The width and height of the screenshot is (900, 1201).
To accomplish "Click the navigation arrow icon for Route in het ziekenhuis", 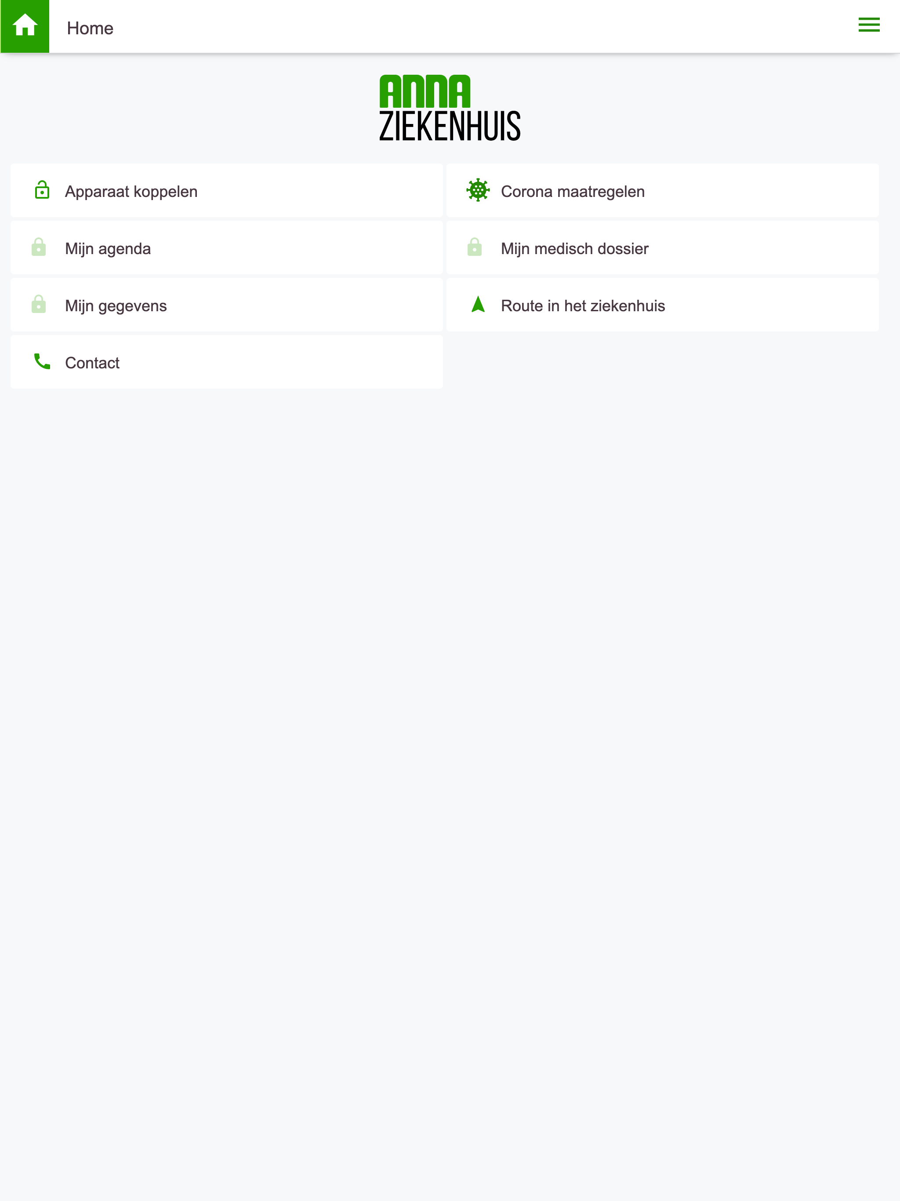I will click(477, 305).
